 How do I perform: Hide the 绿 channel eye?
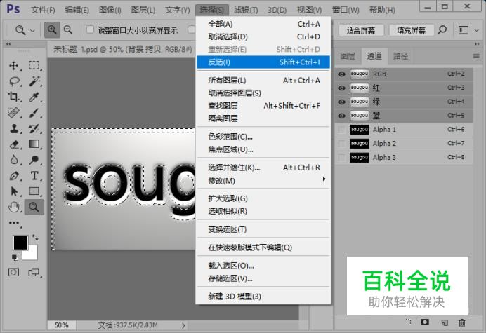341,102
